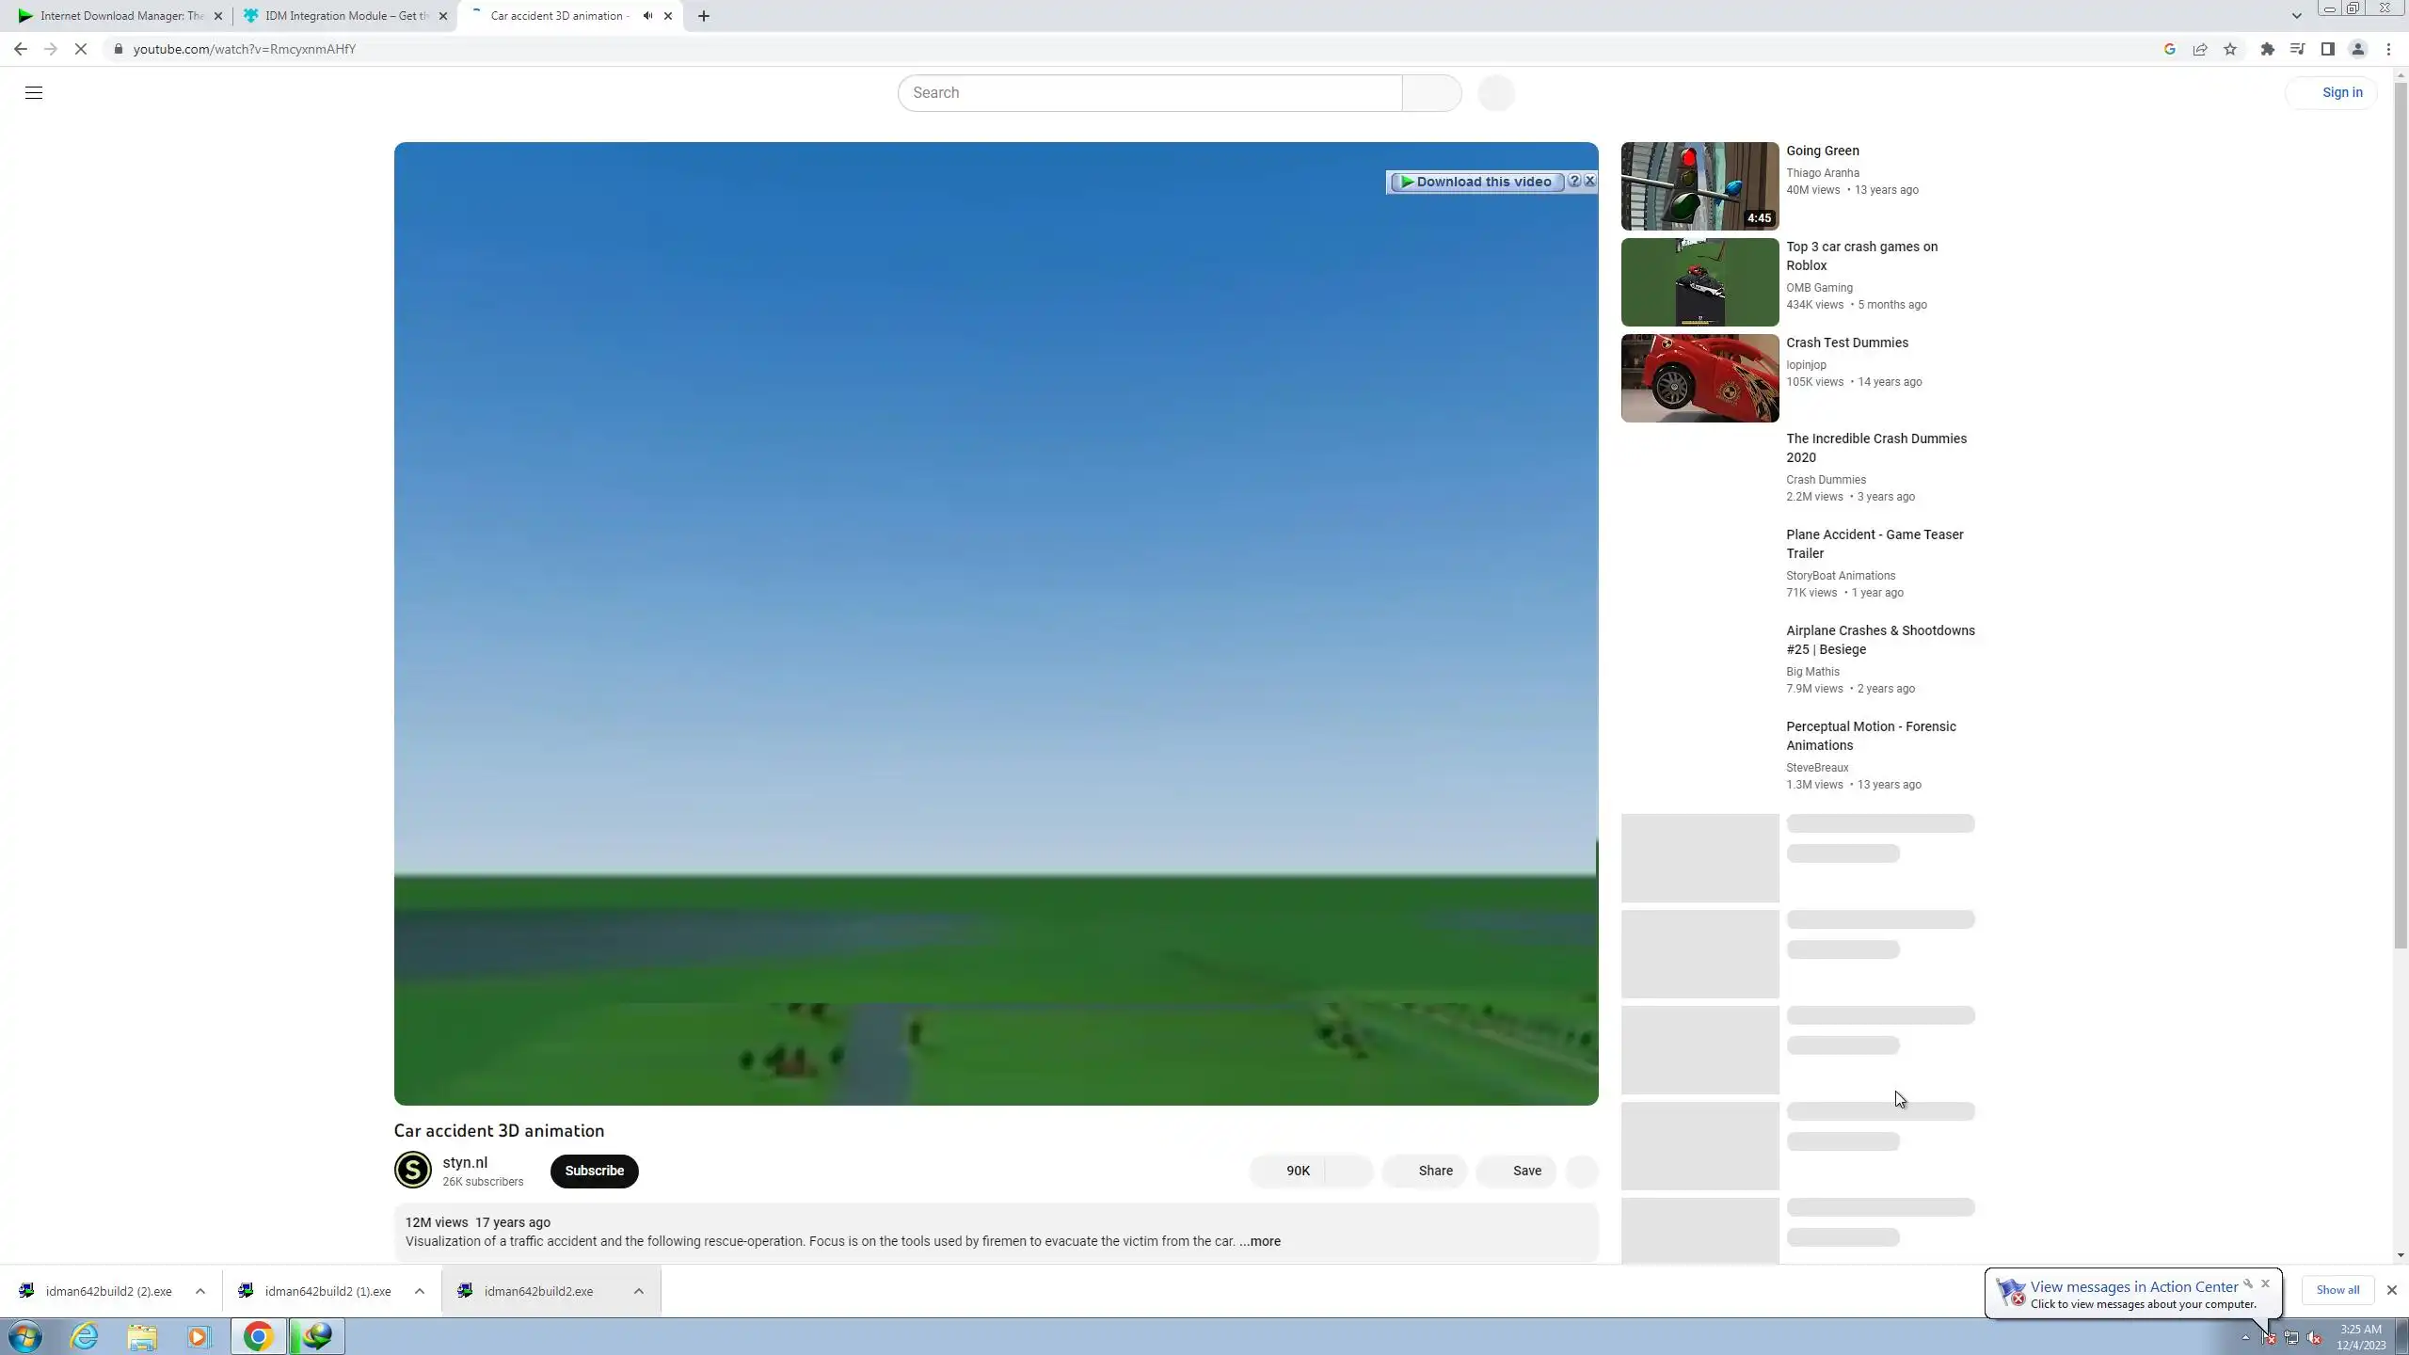Click Download this video button
Screen dimensions: 2409x1355
tap(1476, 182)
